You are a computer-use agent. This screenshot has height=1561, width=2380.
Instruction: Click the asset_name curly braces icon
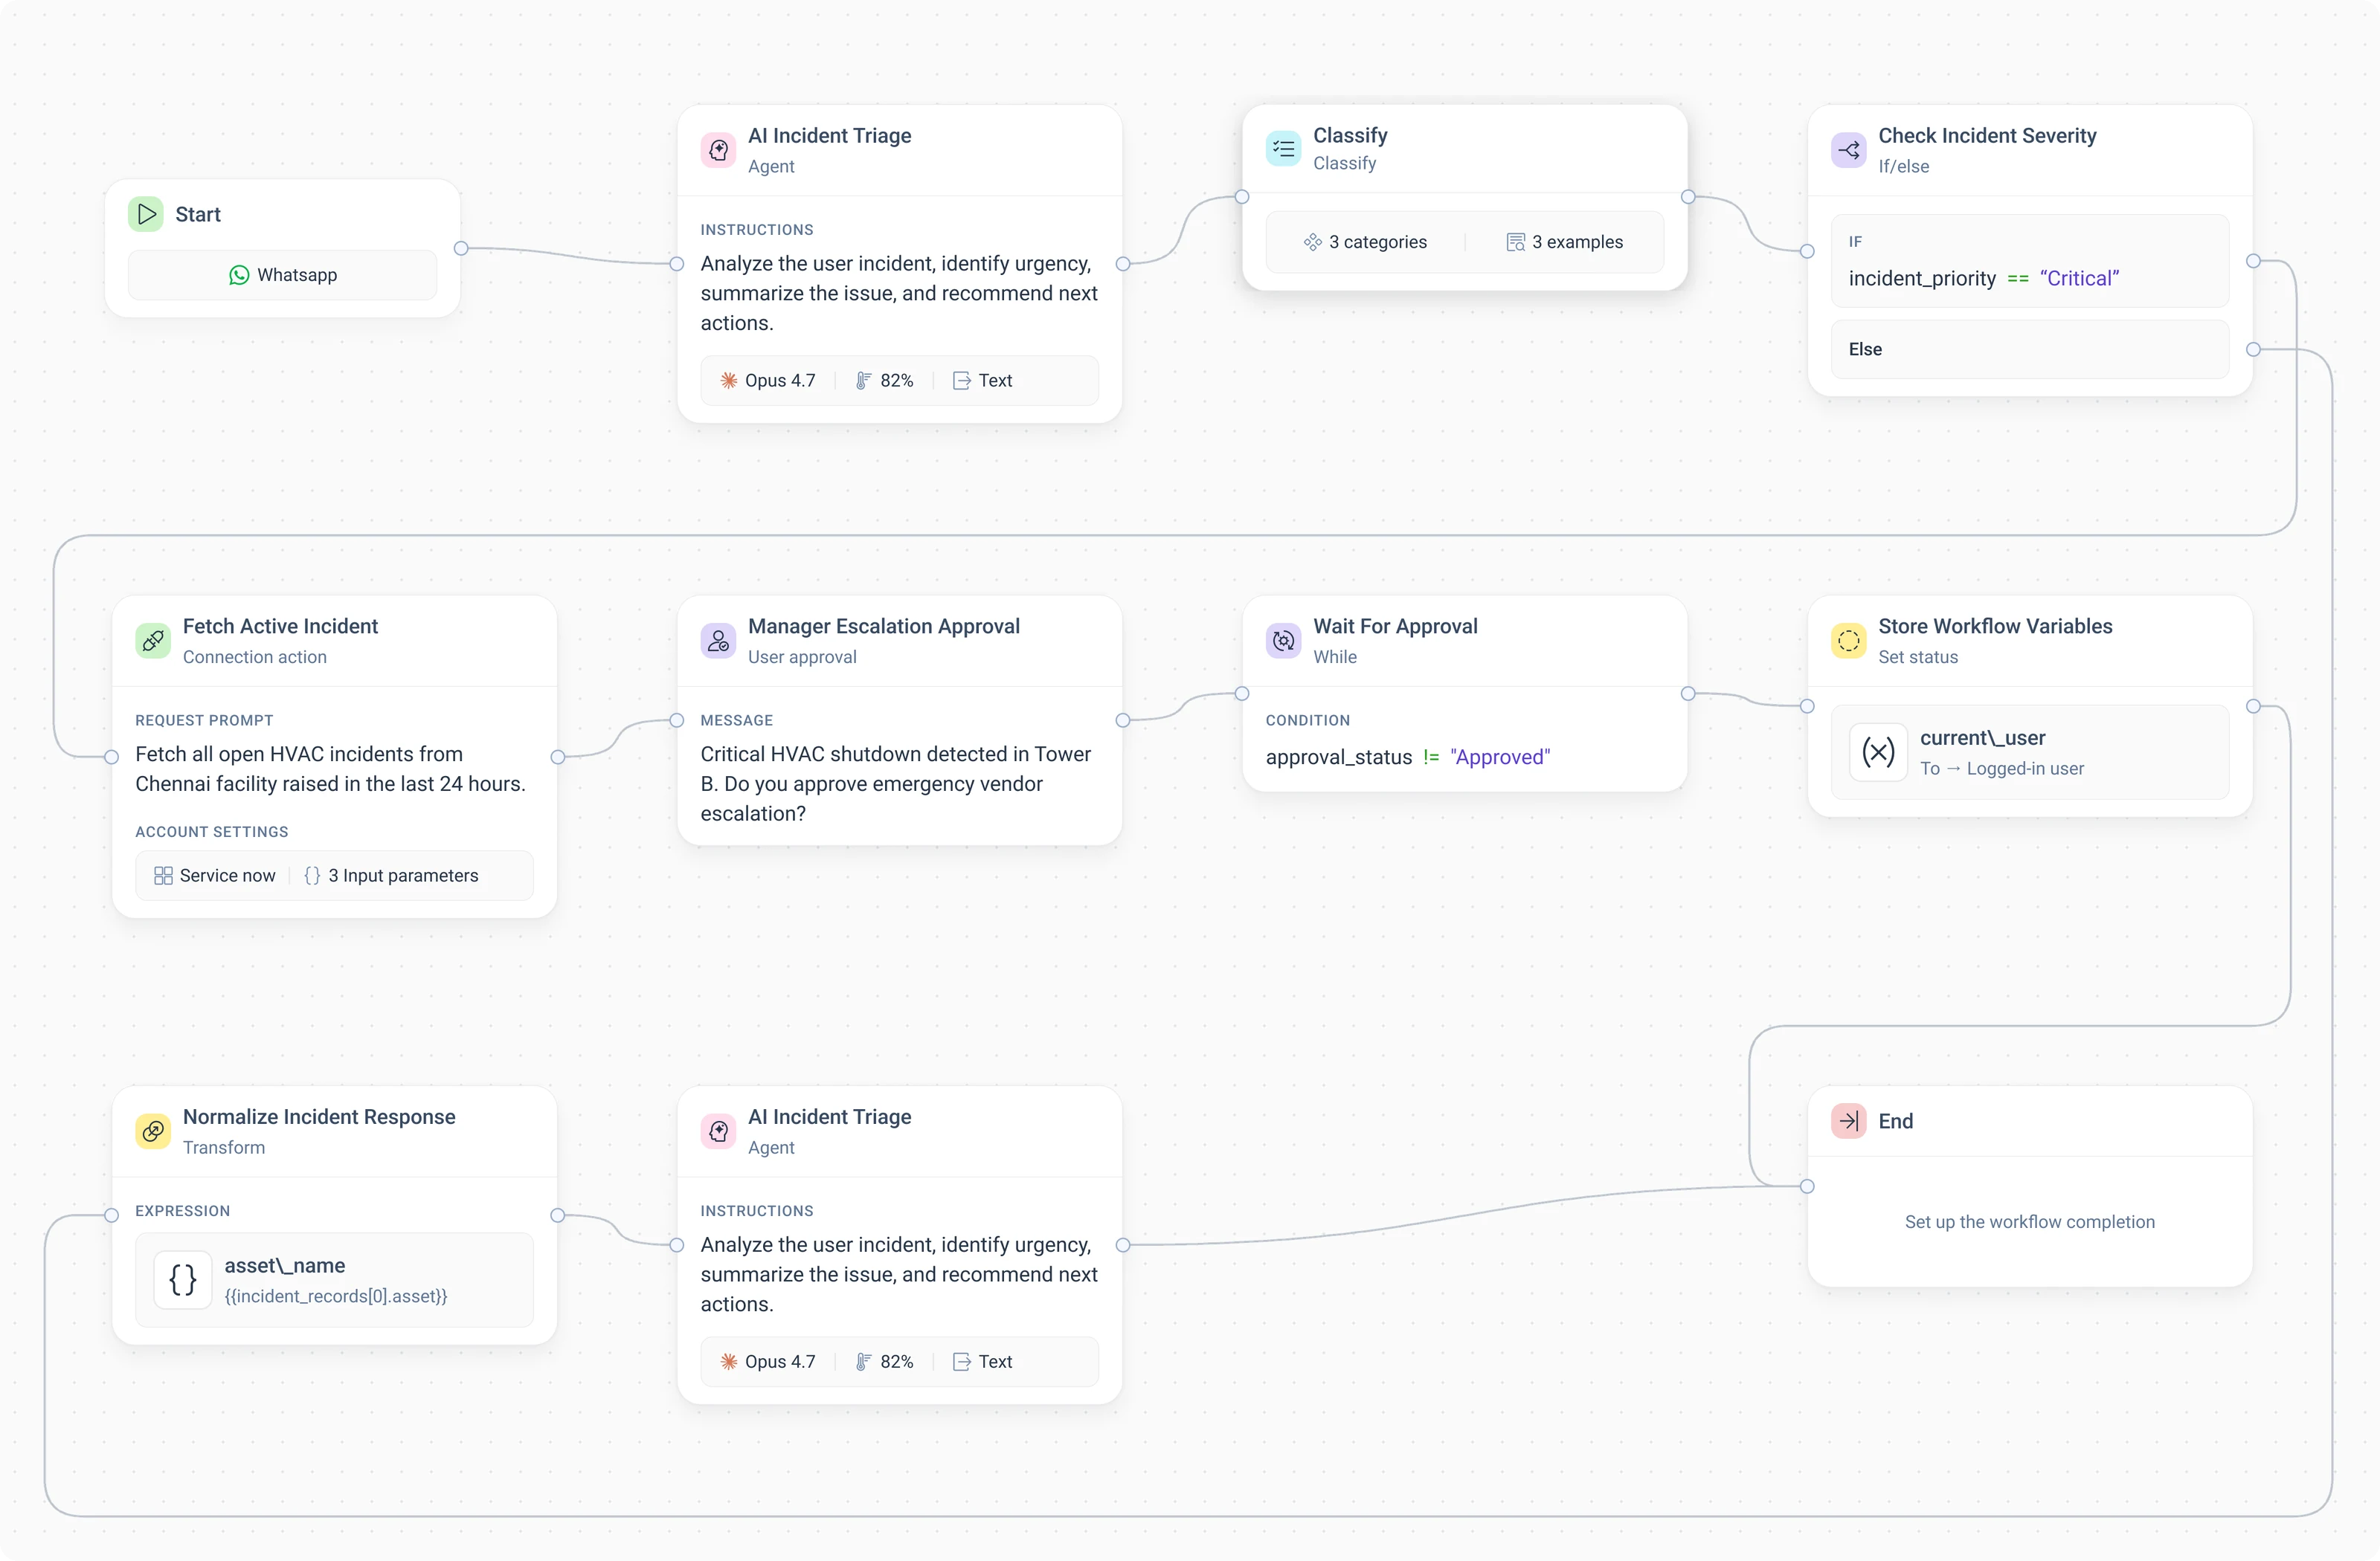(183, 1280)
